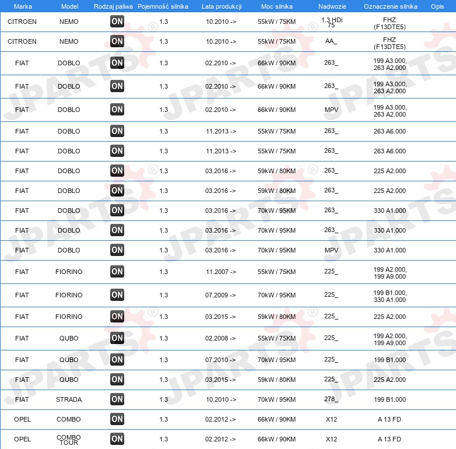Click MPV in the Doblo 03.2016 row
The height and width of the screenshot is (449, 456).
(x=332, y=250)
